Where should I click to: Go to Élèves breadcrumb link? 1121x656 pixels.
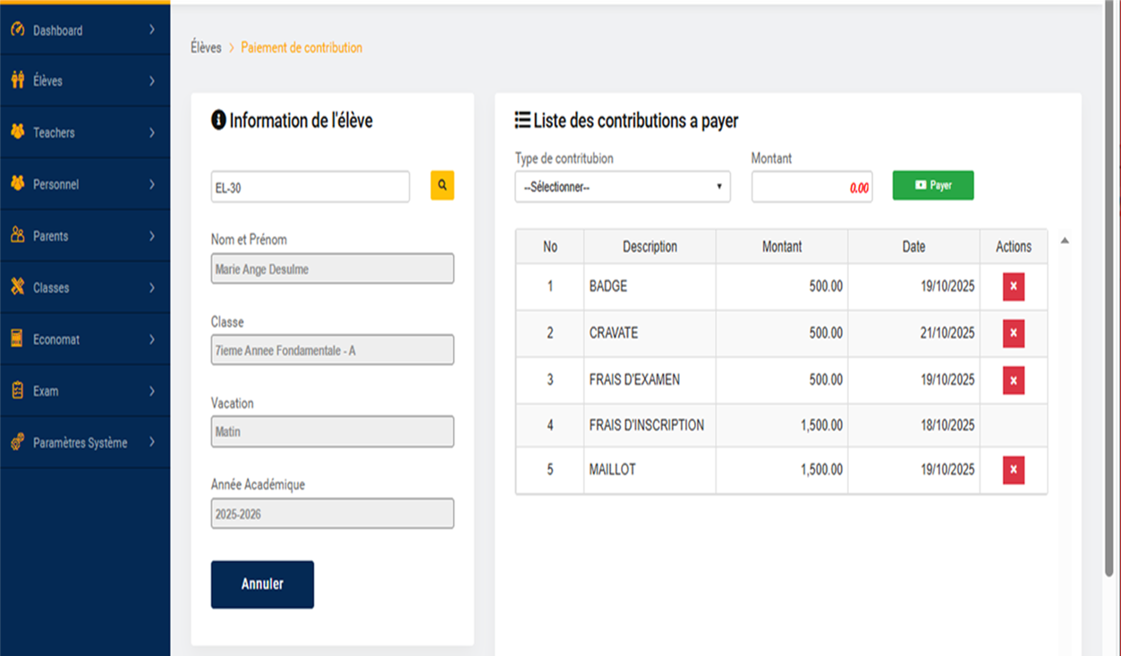(x=206, y=47)
